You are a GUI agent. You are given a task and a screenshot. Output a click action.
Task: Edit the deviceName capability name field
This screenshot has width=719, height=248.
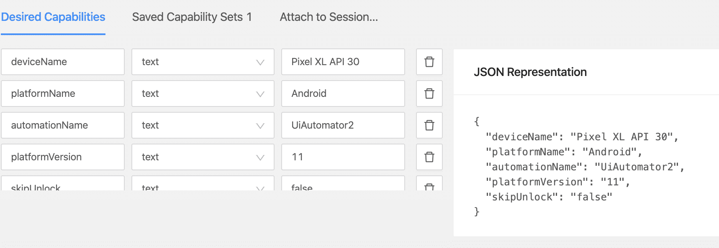point(63,62)
